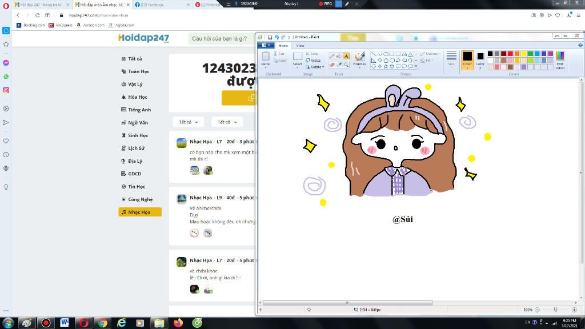Screen dimensions: 585x329
Task: Expand the Shapes gallery more arrow
Action: [x=416, y=66]
